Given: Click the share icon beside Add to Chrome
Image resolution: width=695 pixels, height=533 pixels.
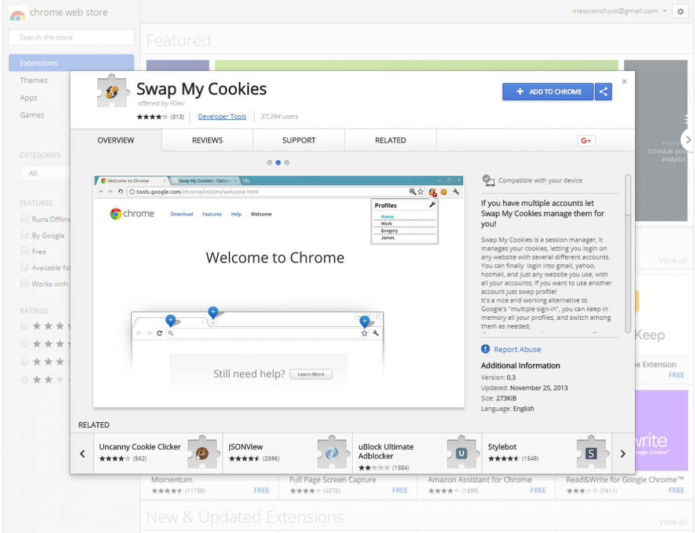Looking at the screenshot, I should [603, 92].
